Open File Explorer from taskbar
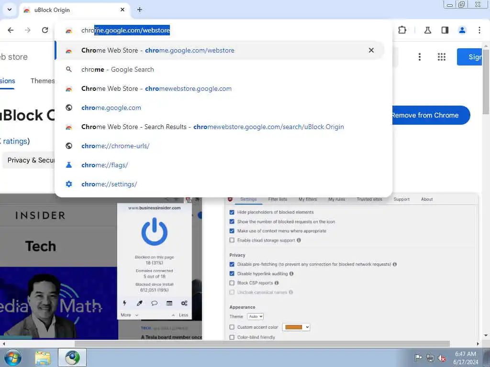This screenshot has width=490, height=367. point(43,358)
